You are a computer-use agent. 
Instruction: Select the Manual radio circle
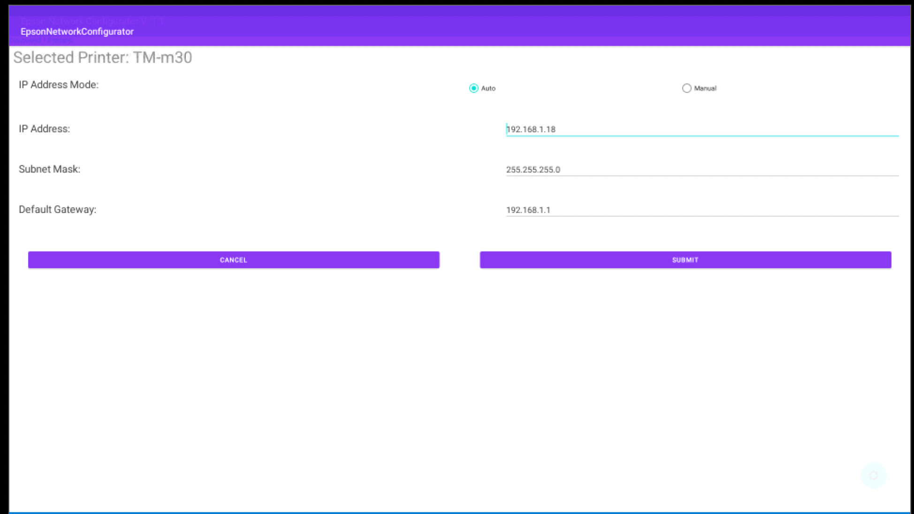(686, 88)
